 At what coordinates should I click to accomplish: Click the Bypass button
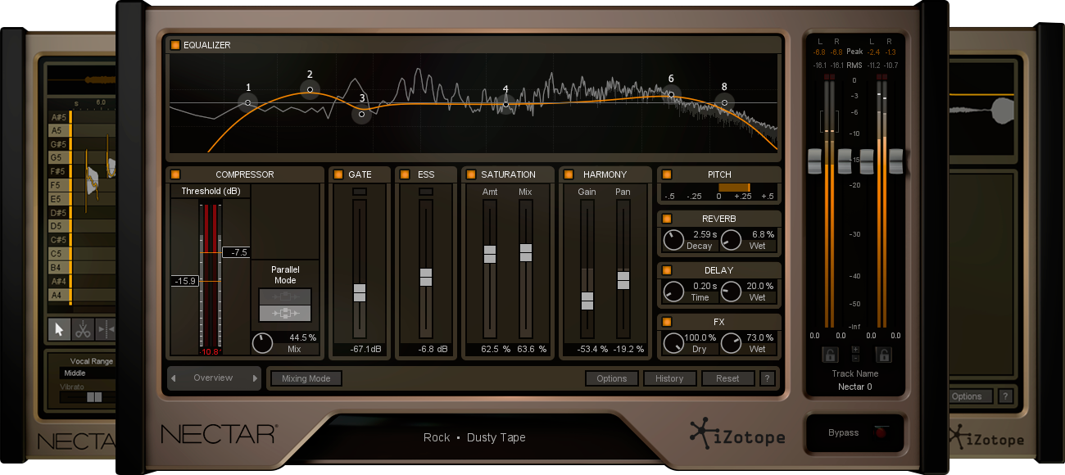(854, 432)
